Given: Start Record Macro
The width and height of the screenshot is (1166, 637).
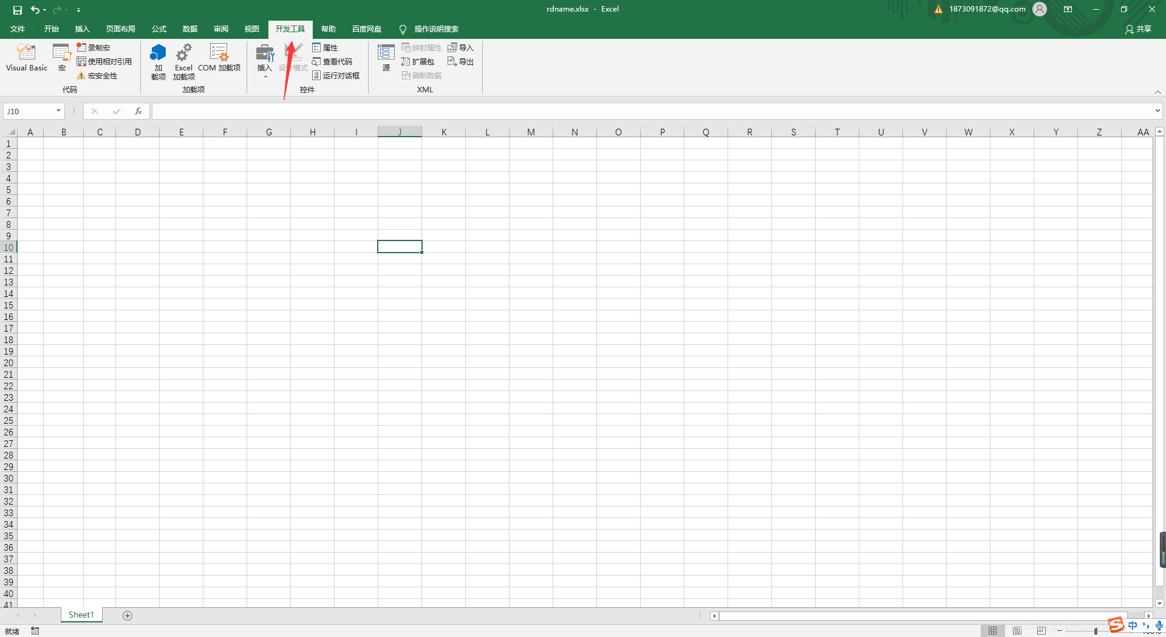Looking at the screenshot, I should click(94, 47).
